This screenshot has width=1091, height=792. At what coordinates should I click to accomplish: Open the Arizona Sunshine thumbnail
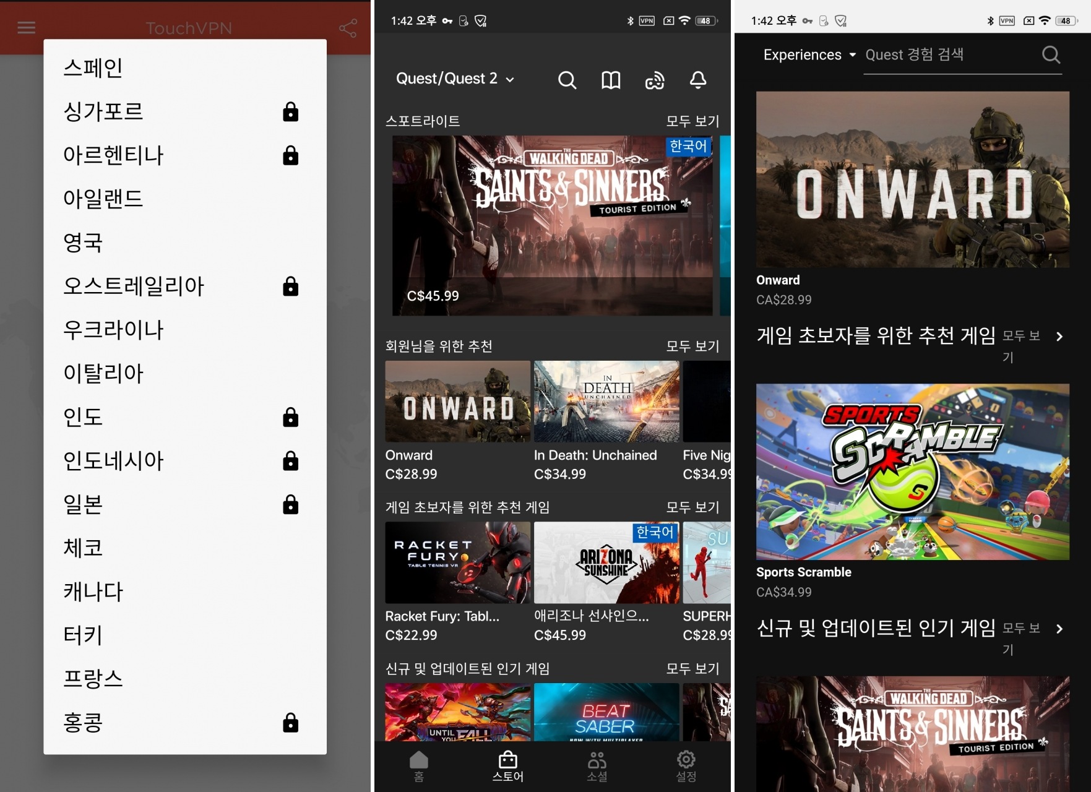click(x=606, y=562)
